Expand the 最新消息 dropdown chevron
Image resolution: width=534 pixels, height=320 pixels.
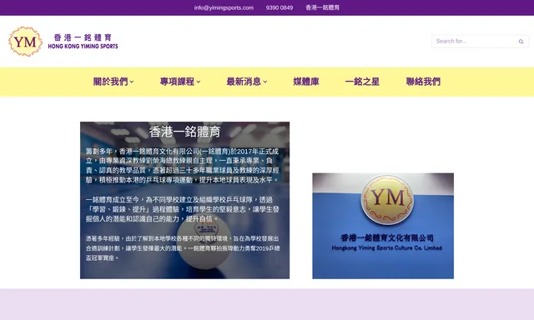point(265,82)
